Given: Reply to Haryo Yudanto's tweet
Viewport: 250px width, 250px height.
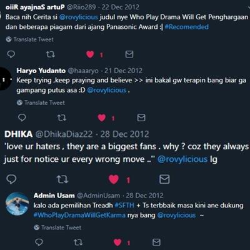Looking at the screenshot, I should pos(22,117).
